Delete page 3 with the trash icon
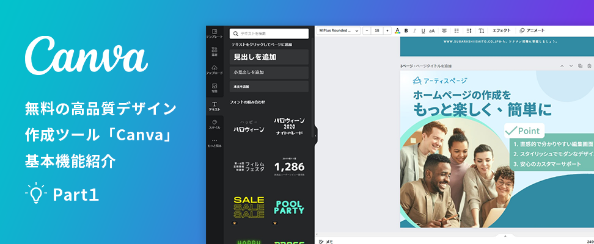The height and width of the screenshot is (244, 594). click(589, 66)
